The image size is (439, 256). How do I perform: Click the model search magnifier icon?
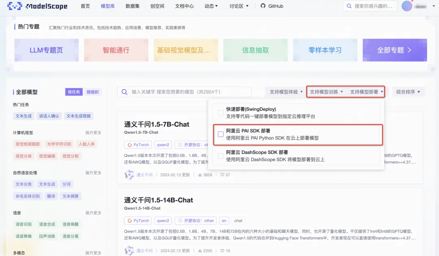(125, 92)
